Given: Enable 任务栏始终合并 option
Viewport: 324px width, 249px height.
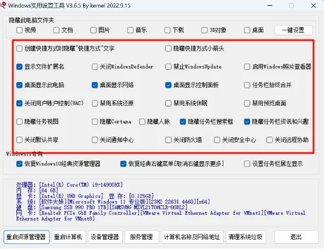Looking at the screenshot, I should click(247, 85).
